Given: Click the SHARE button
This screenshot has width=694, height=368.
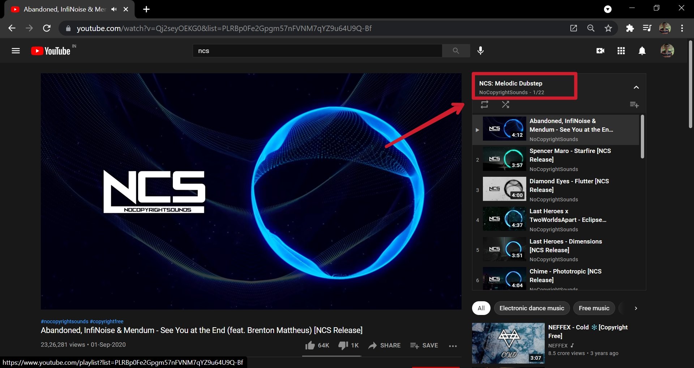Looking at the screenshot, I should (384, 345).
